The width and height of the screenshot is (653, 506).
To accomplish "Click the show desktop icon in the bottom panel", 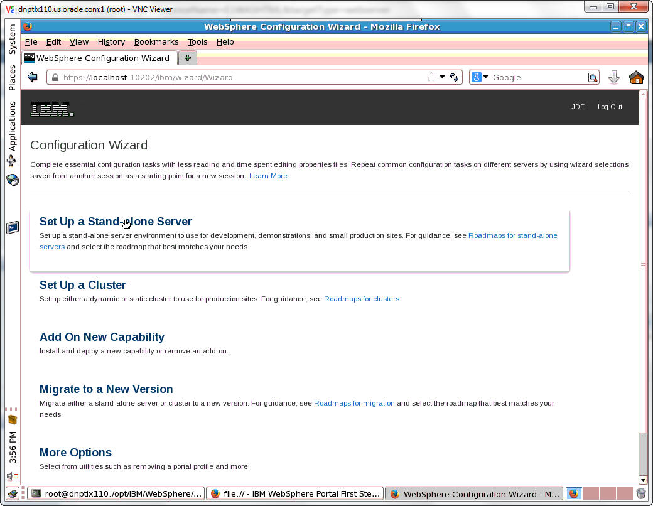I will [x=13, y=494].
